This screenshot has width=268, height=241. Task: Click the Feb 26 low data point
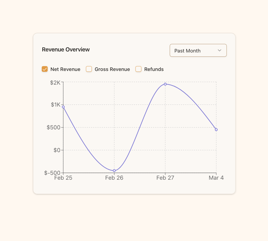click(x=114, y=170)
